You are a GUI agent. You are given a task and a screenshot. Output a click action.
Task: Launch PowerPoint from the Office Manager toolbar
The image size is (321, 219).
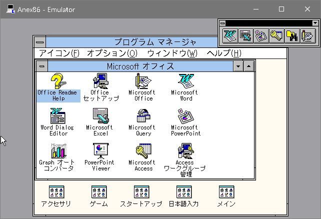click(x=261, y=35)
